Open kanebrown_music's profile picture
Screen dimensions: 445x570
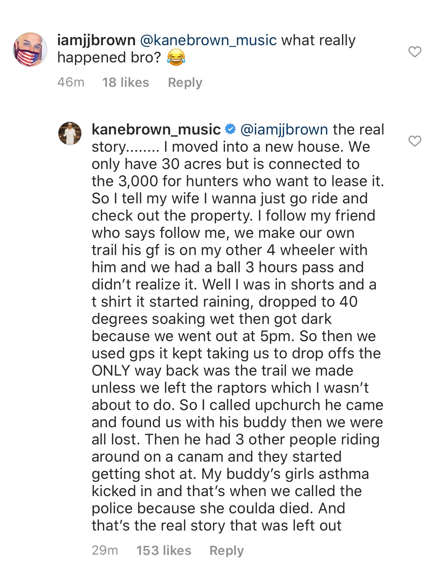coord(70,133)
